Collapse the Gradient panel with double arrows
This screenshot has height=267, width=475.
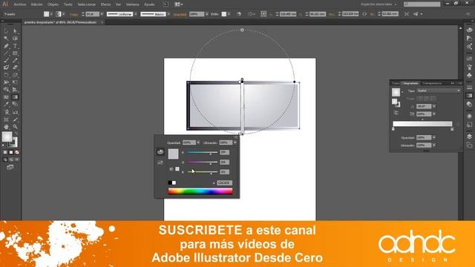453,83
